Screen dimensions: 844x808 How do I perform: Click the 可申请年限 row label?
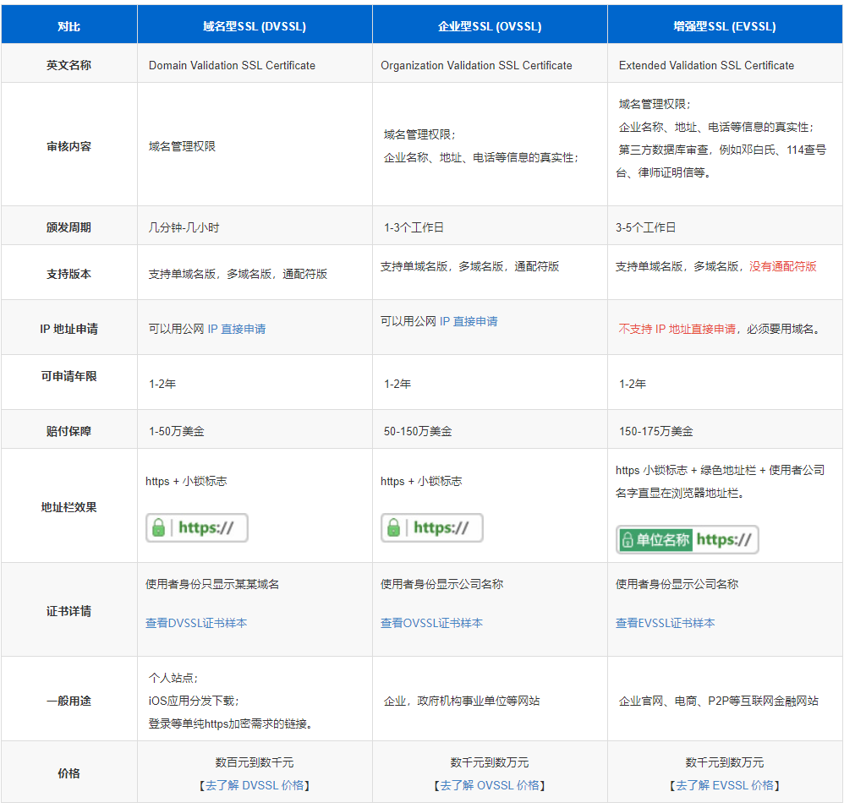[69, 376]
